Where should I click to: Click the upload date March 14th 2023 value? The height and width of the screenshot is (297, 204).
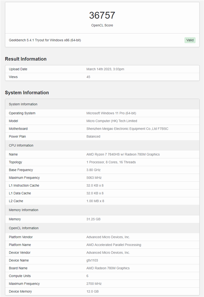105,69
